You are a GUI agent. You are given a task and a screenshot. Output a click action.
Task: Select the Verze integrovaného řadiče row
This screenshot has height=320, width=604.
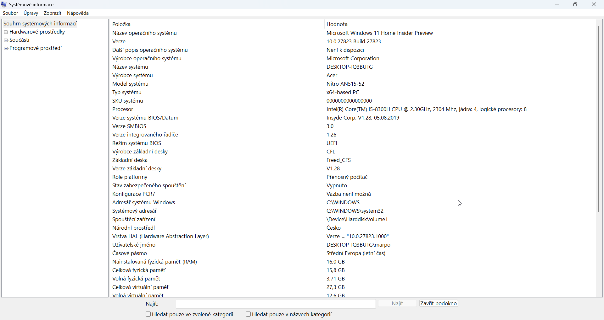[x=340, y=135]
